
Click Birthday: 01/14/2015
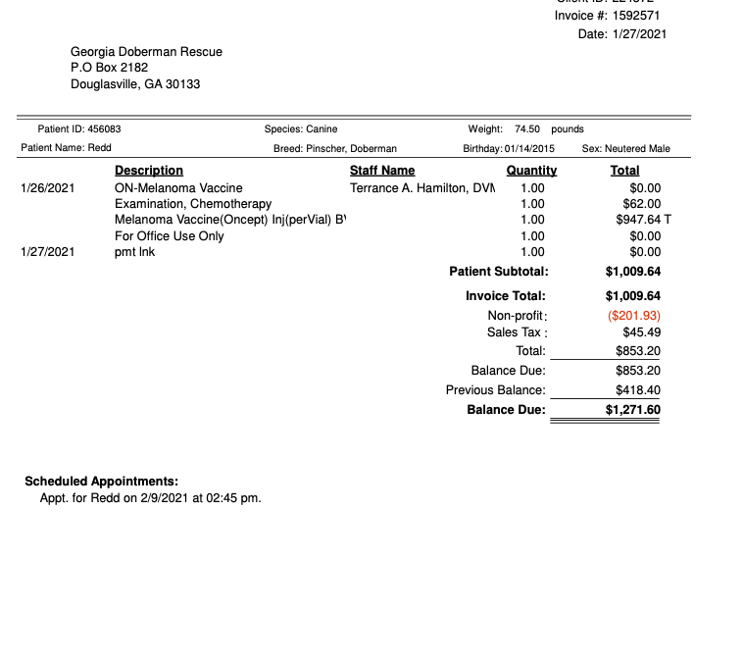[509, 148]
